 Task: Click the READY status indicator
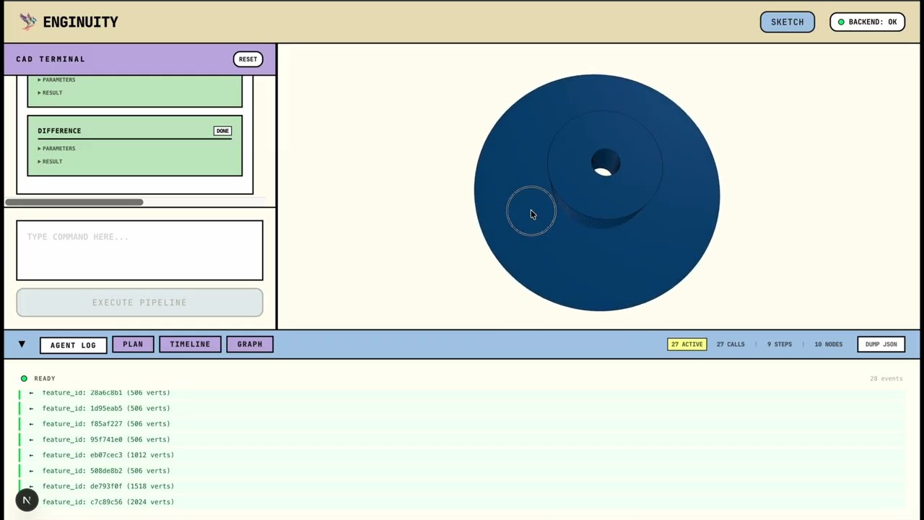coord(38,378)
